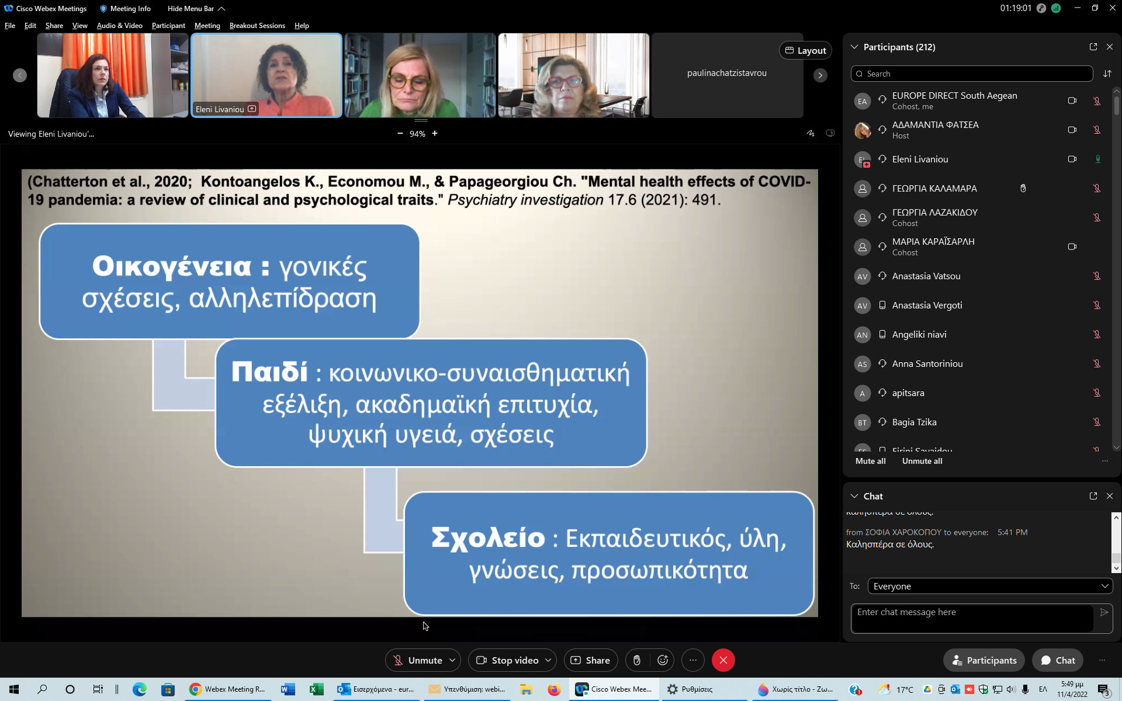Open video options arrow beside Stop video
1122x701 pixels.
coord(548,660)
